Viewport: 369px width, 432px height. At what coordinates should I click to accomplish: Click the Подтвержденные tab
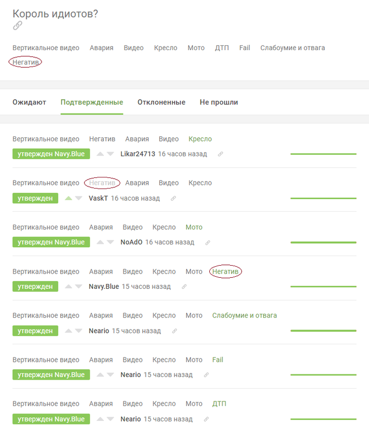click(92, 102)
